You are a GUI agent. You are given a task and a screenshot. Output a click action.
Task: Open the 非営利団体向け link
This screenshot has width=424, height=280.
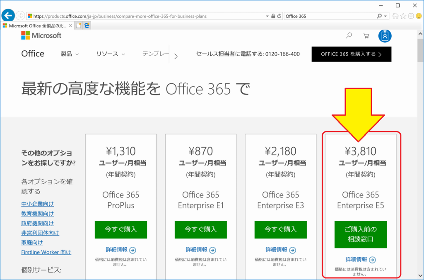coord(40,233)
